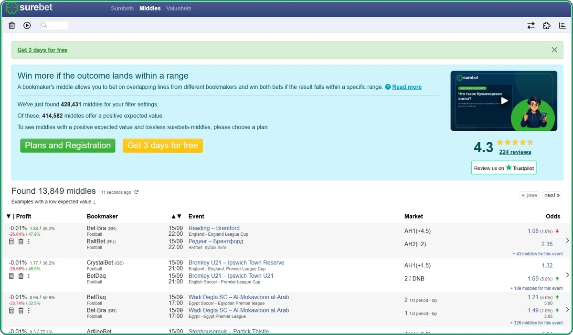Viewport: 573px width, 335px height.
Task: Expand the Reading – Brentford row chevron
Action: (567, 241)
